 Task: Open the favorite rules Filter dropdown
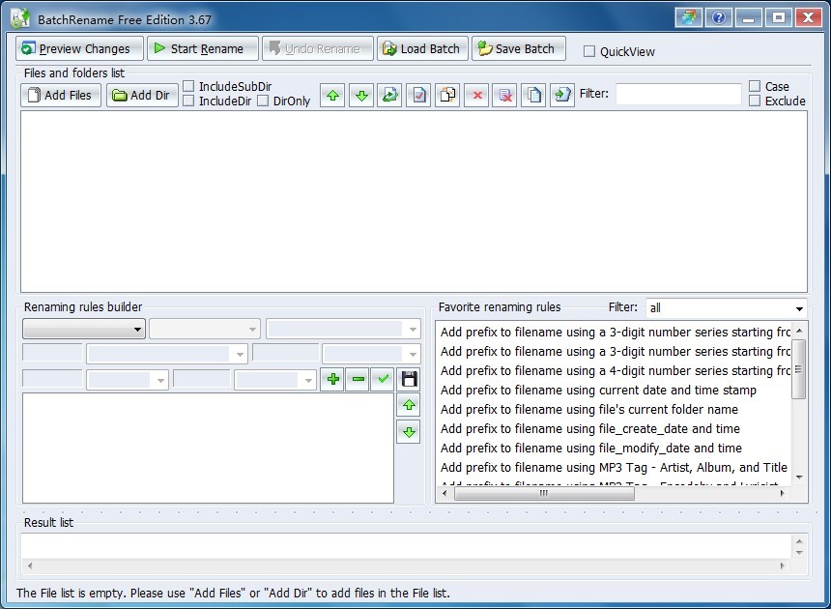click(726, 308)
